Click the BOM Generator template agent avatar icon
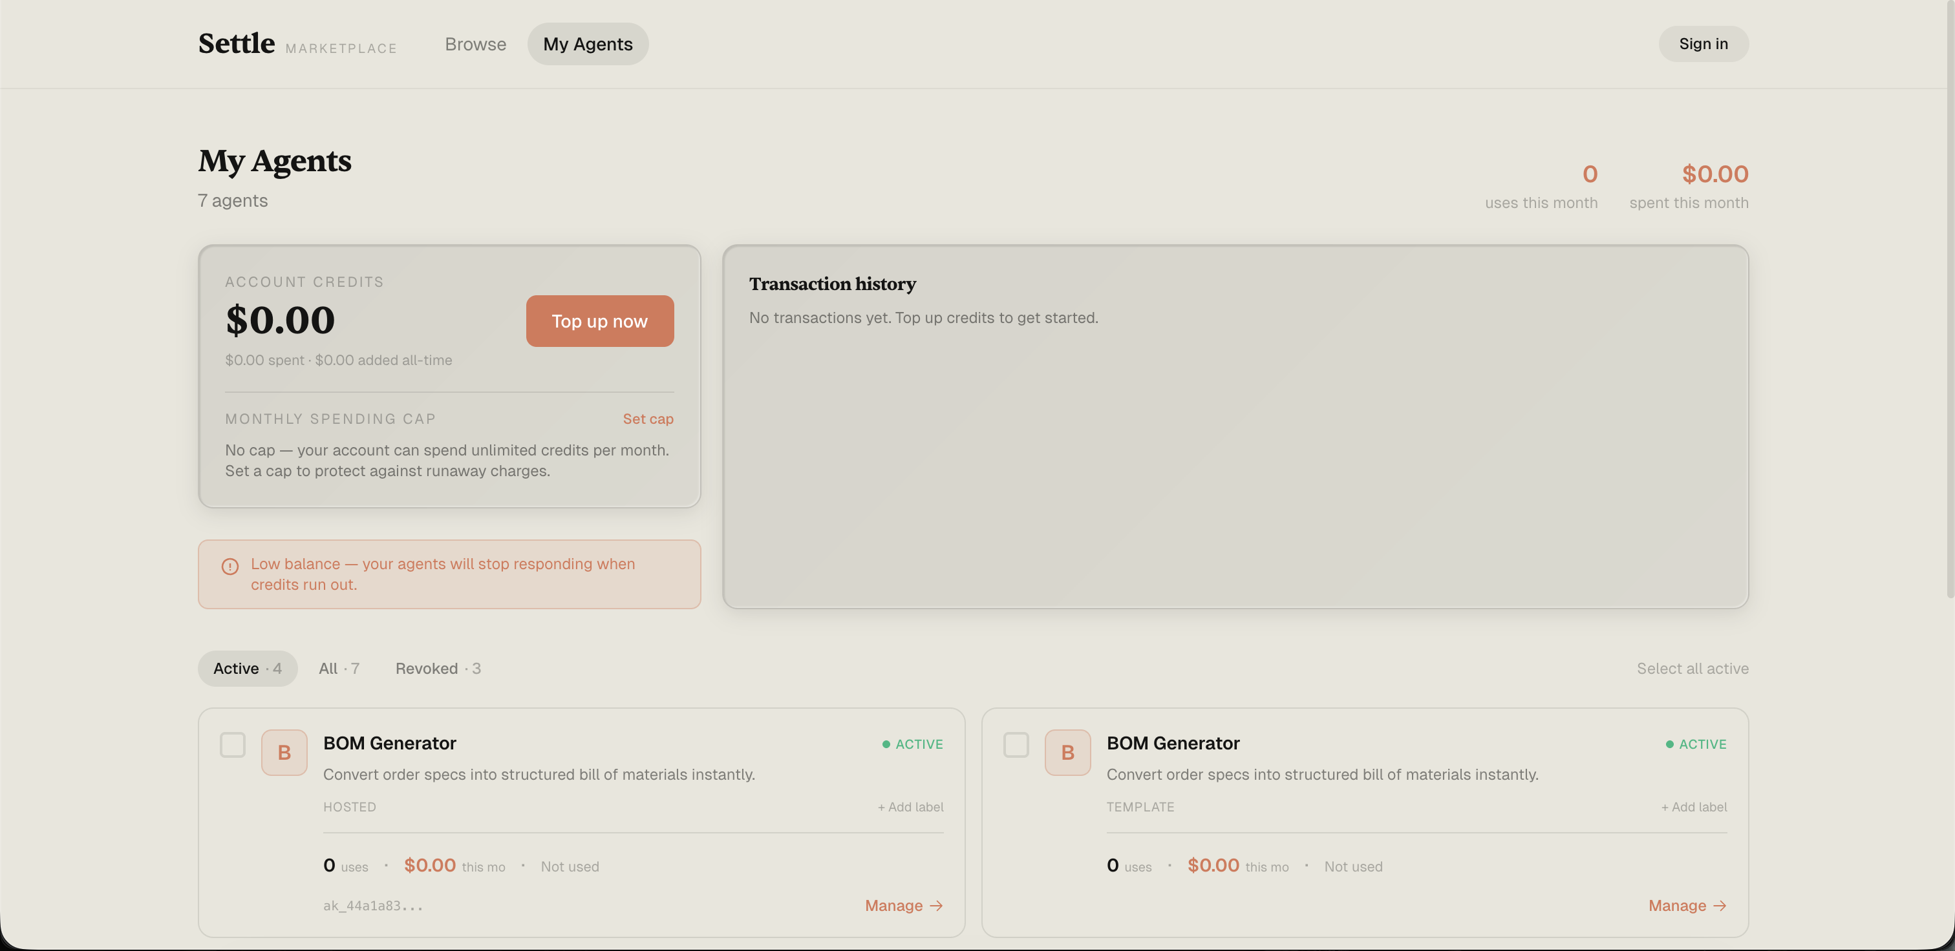Image resolution: width=1955 pixels, height=951 pixels. 1067,751
